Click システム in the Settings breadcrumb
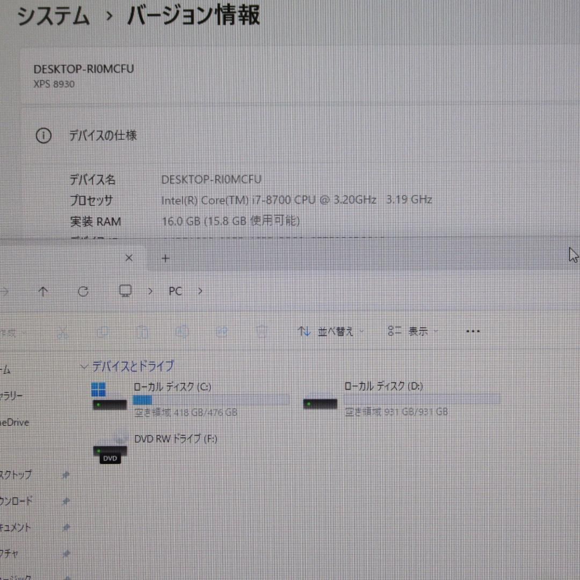The image size is (580, 580). pos(53,16)
